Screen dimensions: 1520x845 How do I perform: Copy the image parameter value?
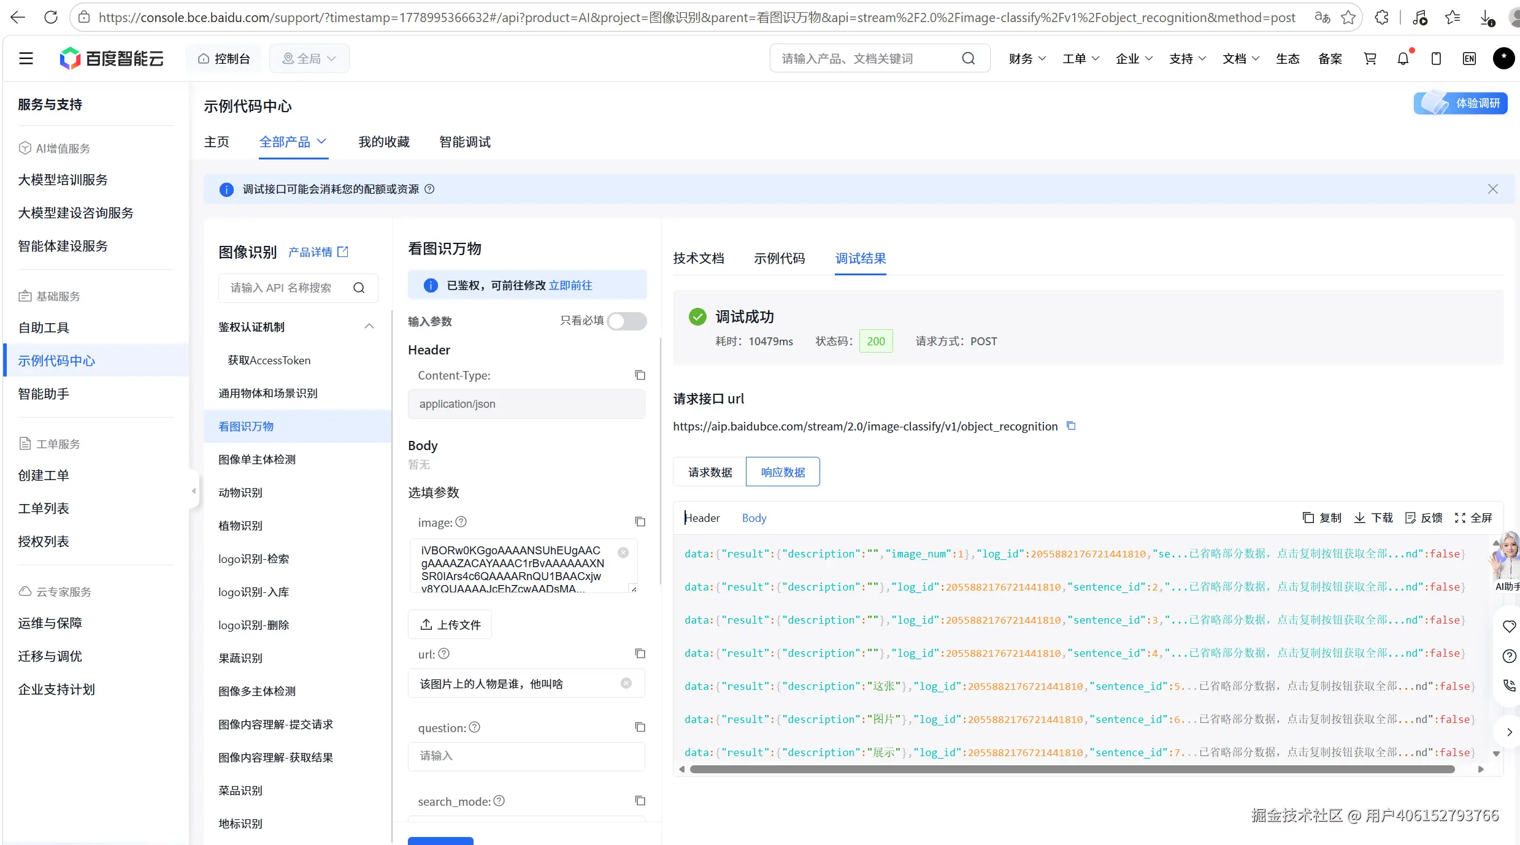[640, 521]
